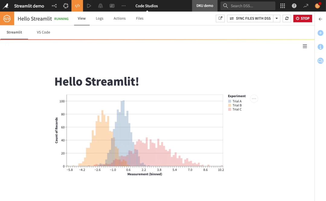The height and width of the screenshot is (201, 326).
Task: Click the RUNNING status label
Action: click(x=61, y=19)
